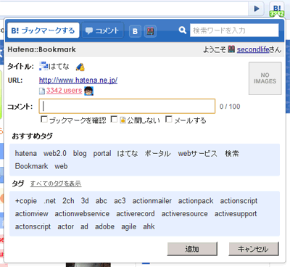Add the +copie tag

[26, 201]
